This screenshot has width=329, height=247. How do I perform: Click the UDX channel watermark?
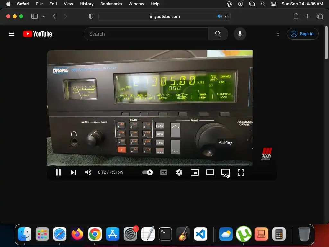pyautogui.click(x=266, y=154)
